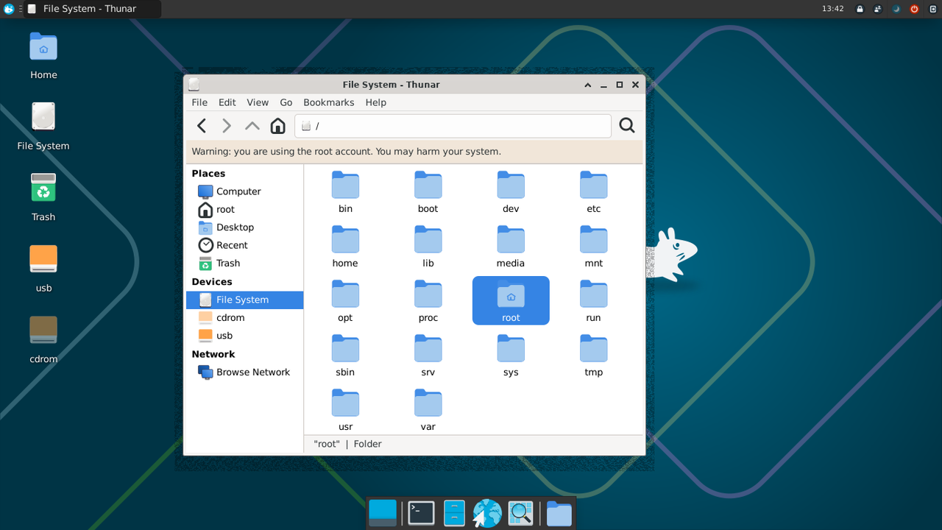942x530 pixels.
Task: Open the search magnifier in Thunar's toolbar
Action: 627,126
